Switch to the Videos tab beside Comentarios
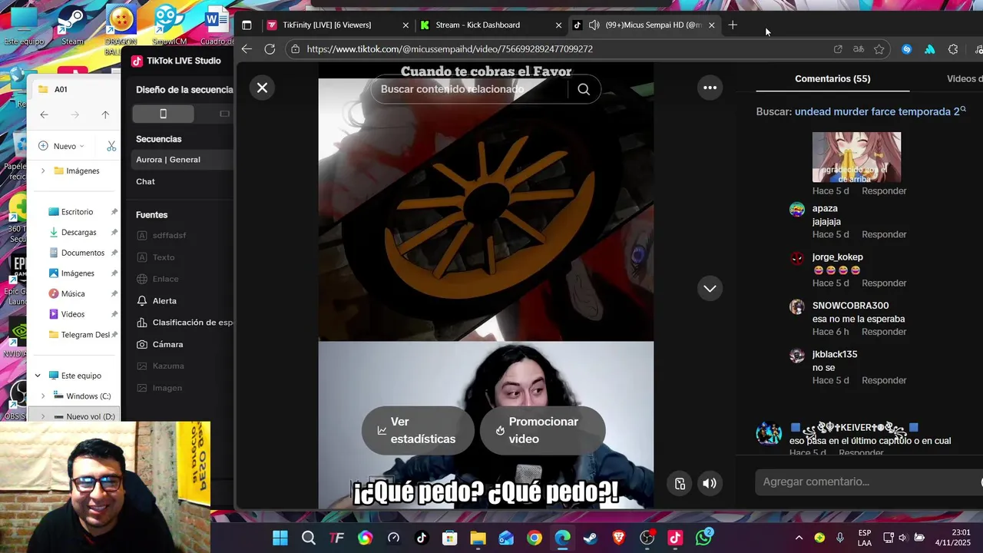Viewport: 983px width, 553px height. [965, 78]
